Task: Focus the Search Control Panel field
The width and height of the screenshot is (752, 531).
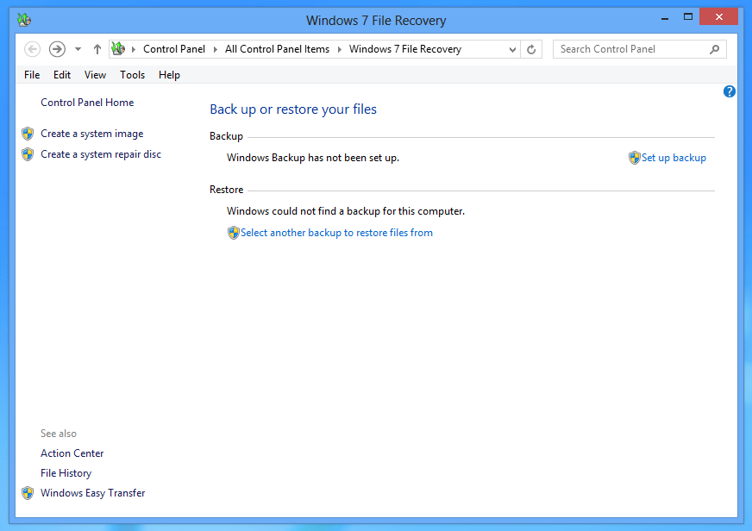Action: (x=639, y=49)
